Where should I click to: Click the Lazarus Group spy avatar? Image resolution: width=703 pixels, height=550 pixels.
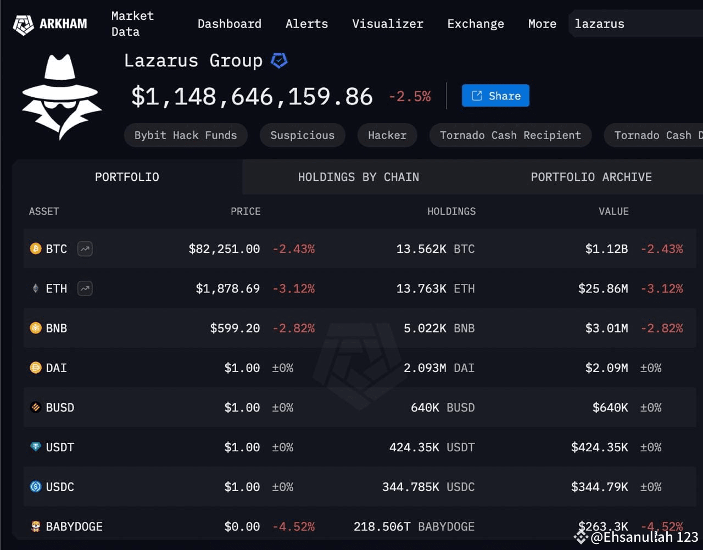pos(61,98)
